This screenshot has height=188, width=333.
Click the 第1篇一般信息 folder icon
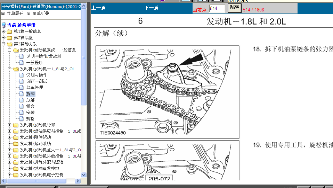click(9, 32)
